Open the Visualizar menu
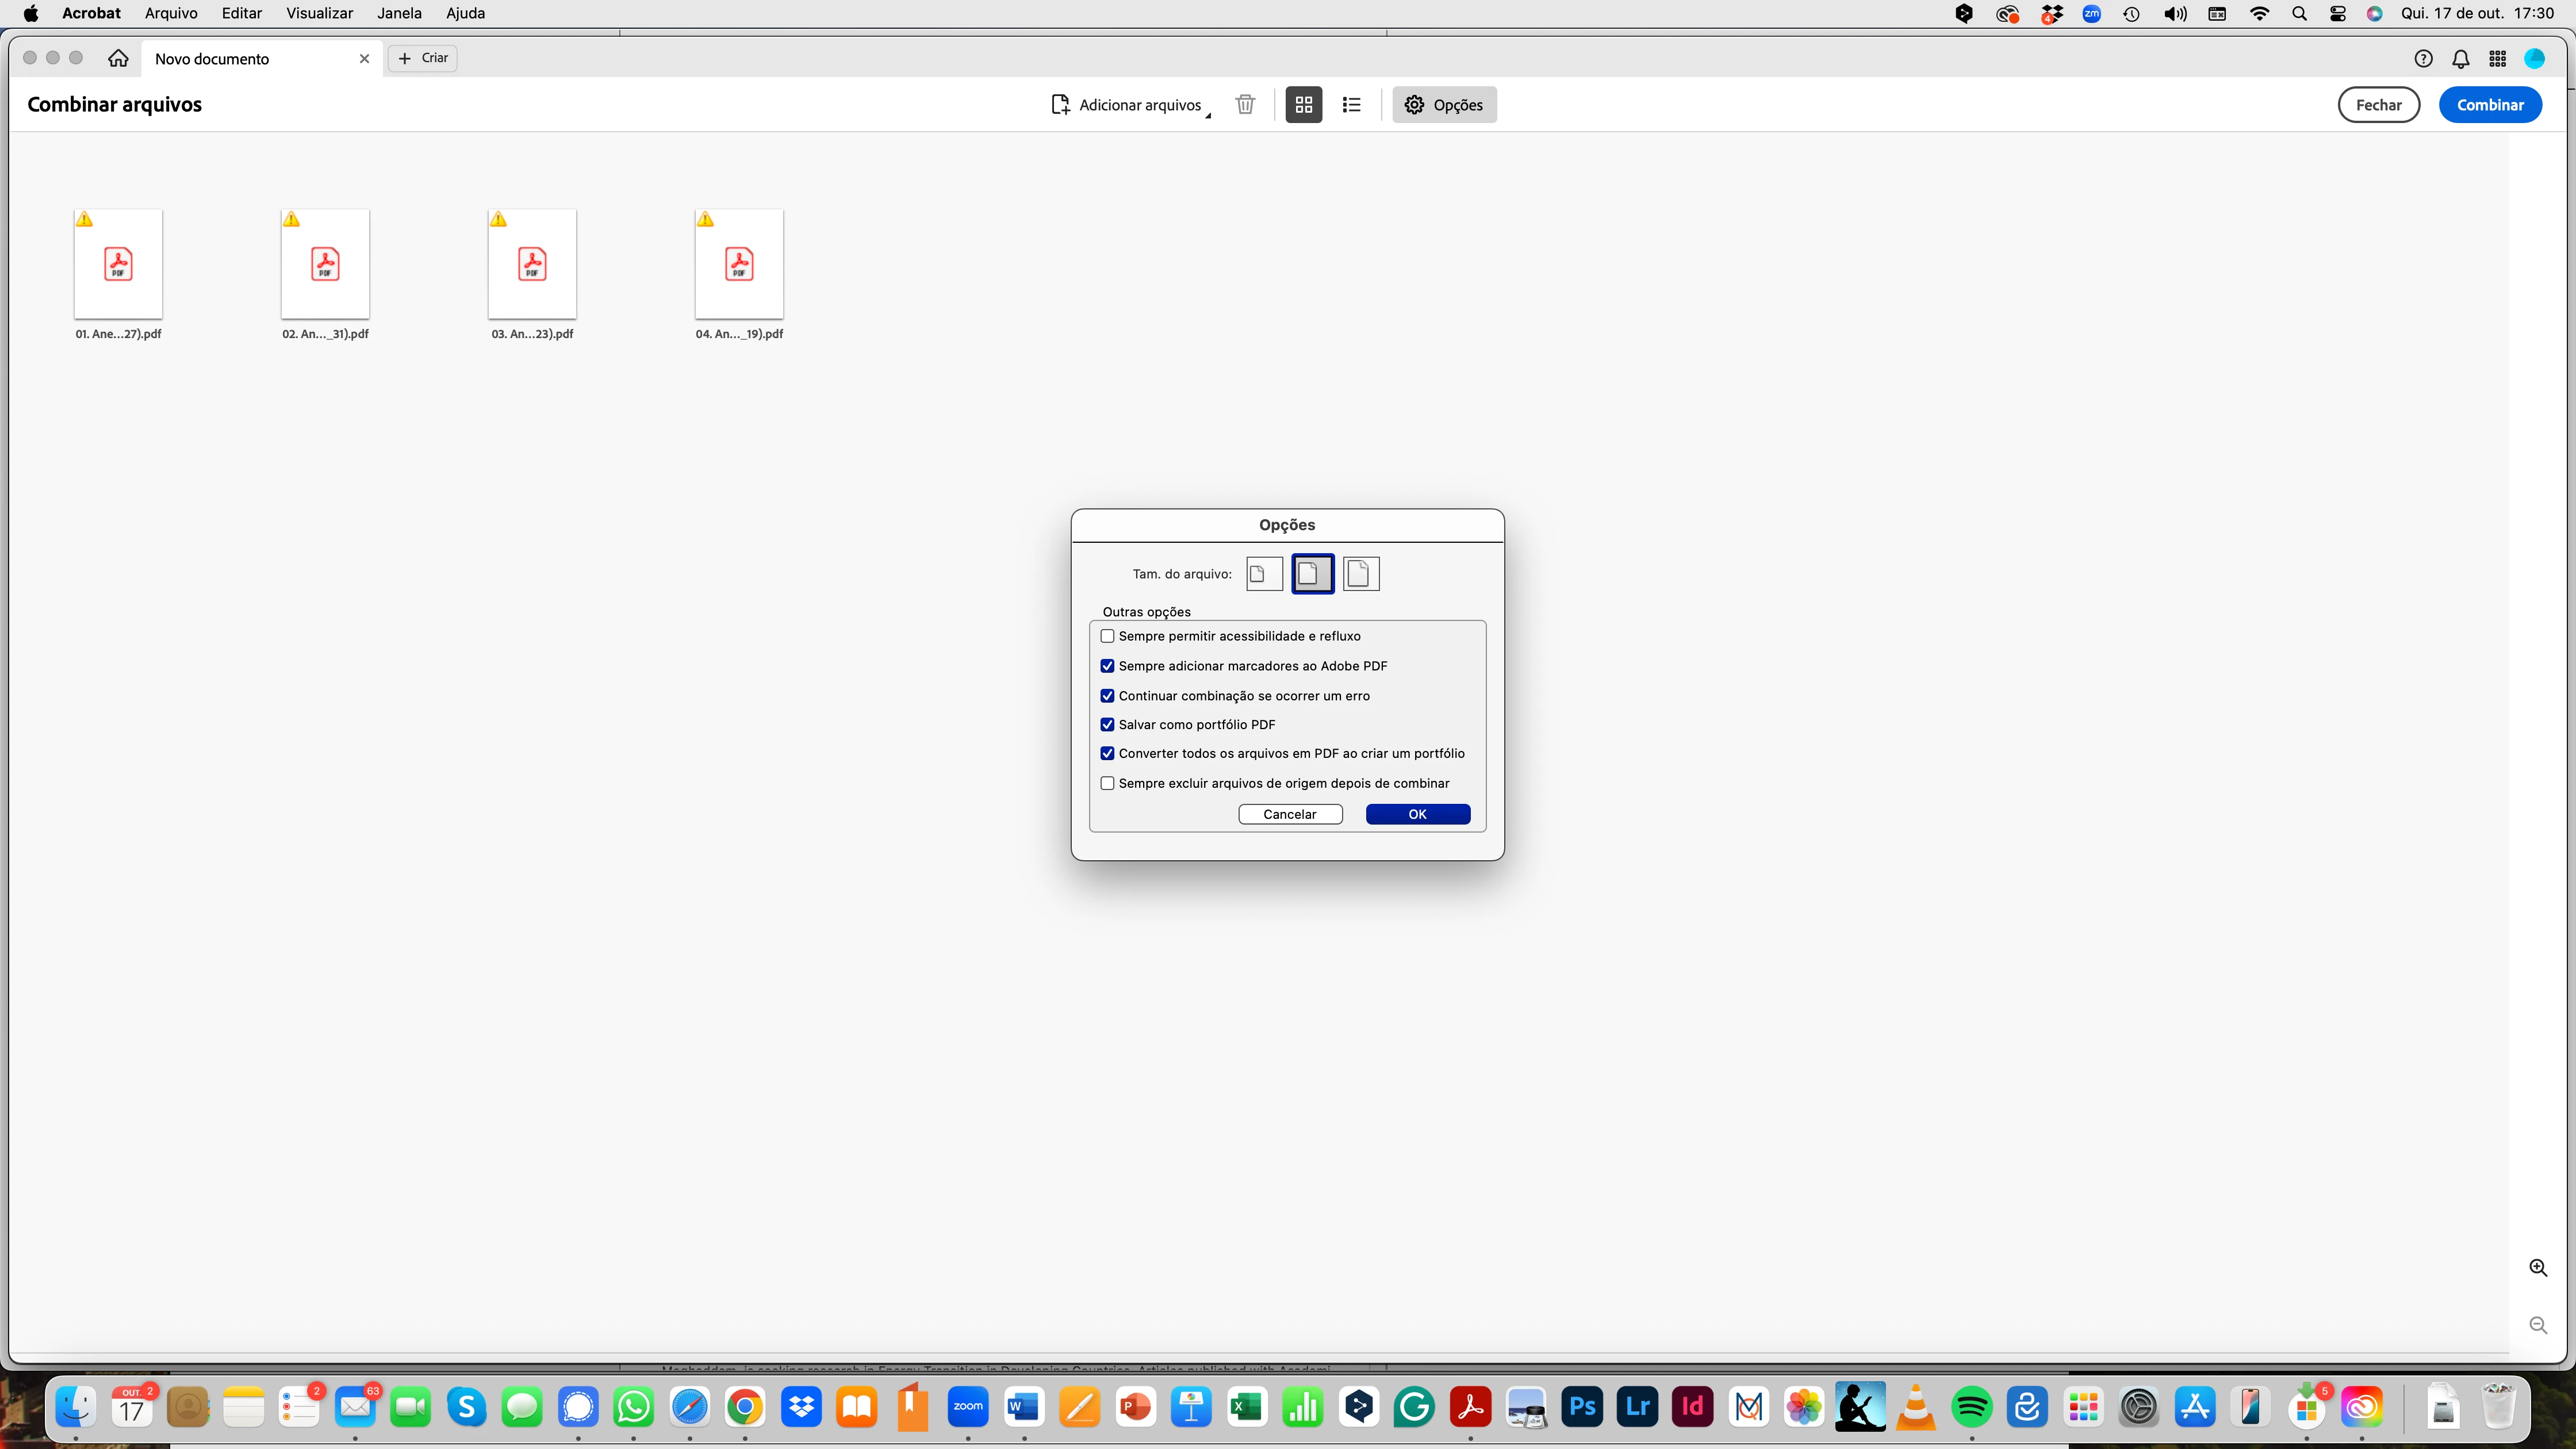 pos(319,13)
